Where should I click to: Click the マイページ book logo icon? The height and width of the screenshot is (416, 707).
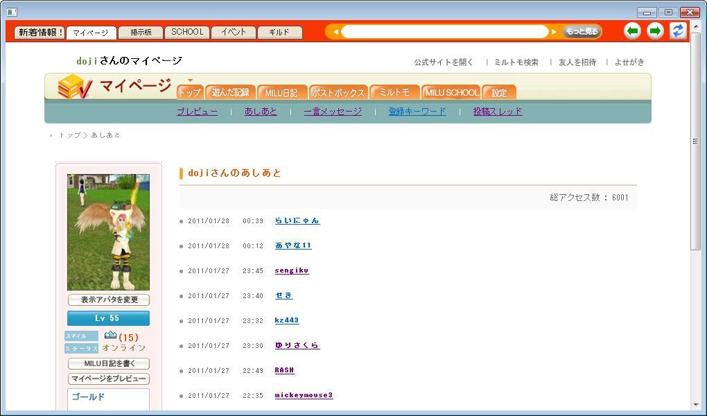pyautogui.click(x=74, y=87)
